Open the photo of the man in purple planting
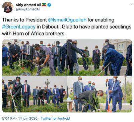The width and height of the screenshot is (134, 122). pos(35,57)
